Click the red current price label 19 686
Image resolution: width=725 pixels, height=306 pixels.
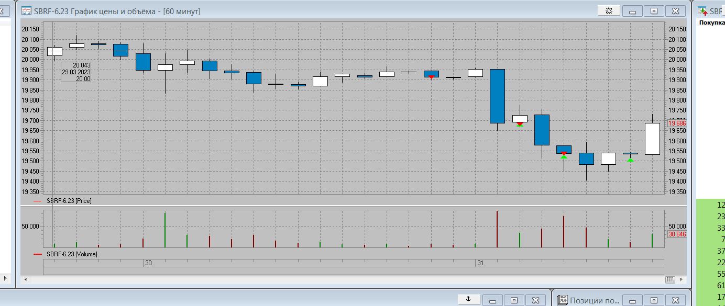677,123
